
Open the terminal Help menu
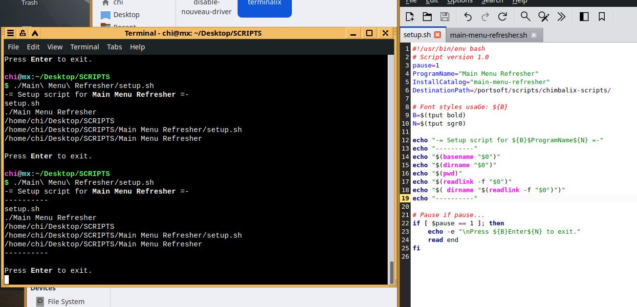(x=137, y=47)
